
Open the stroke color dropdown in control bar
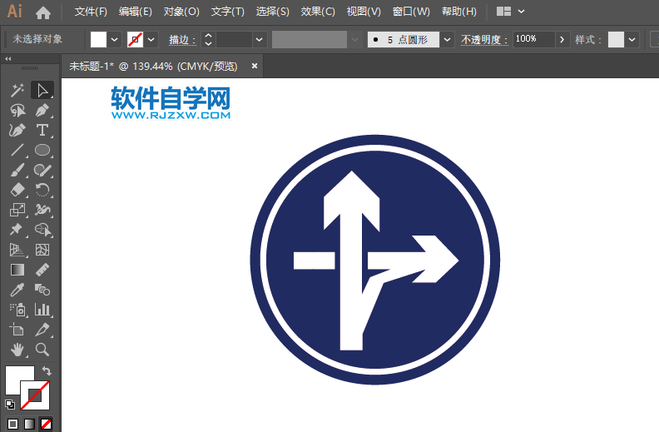pyautogui.click(x=151, y=40)
